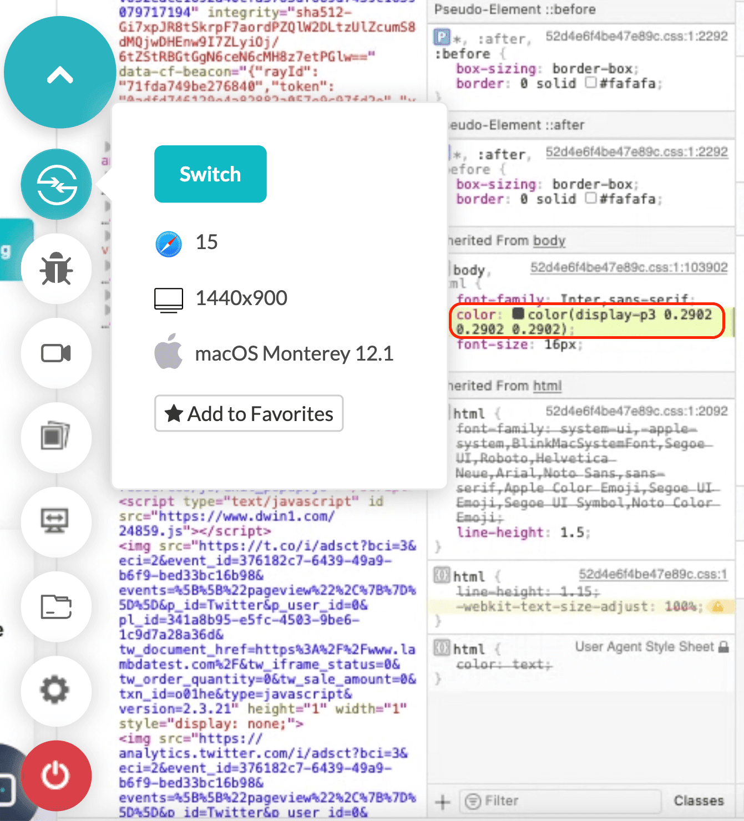This screenshot has width=744, height=821.
Task: Click the Safari browser icon next to 15
Action: click(169, 244)
